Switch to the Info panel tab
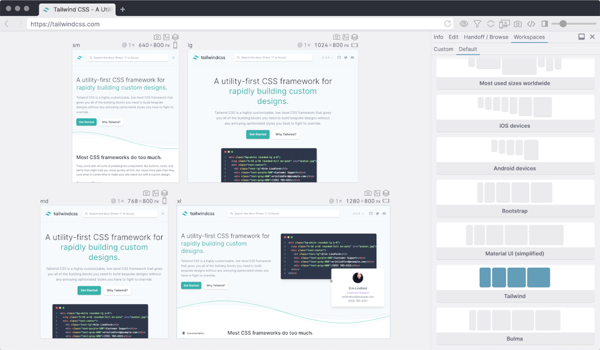Viewport: 600px width, 350px height. (x=438, y=37)
